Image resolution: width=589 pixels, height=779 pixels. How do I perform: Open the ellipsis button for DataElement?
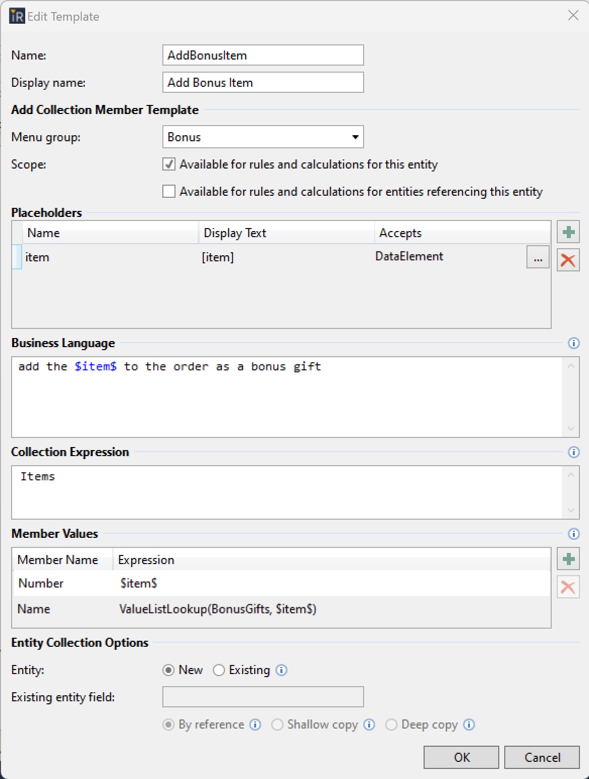pos(538,258)
